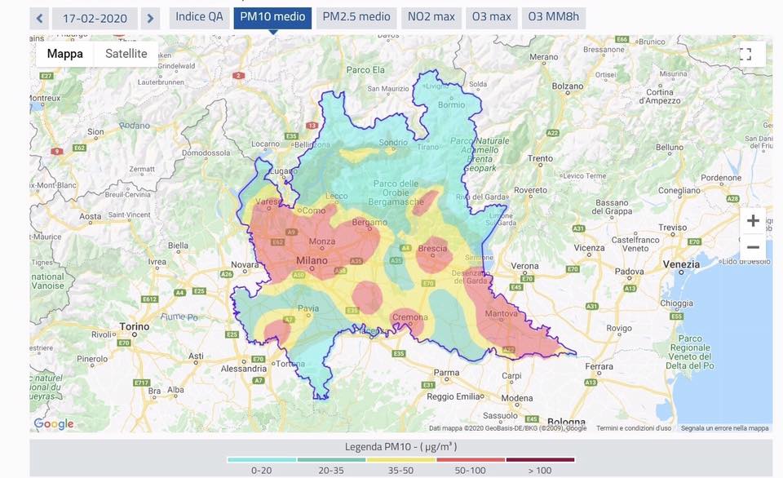The image size is (783, 478).
Task: Switch to the Indice QA tab
Action: point(198,16)
